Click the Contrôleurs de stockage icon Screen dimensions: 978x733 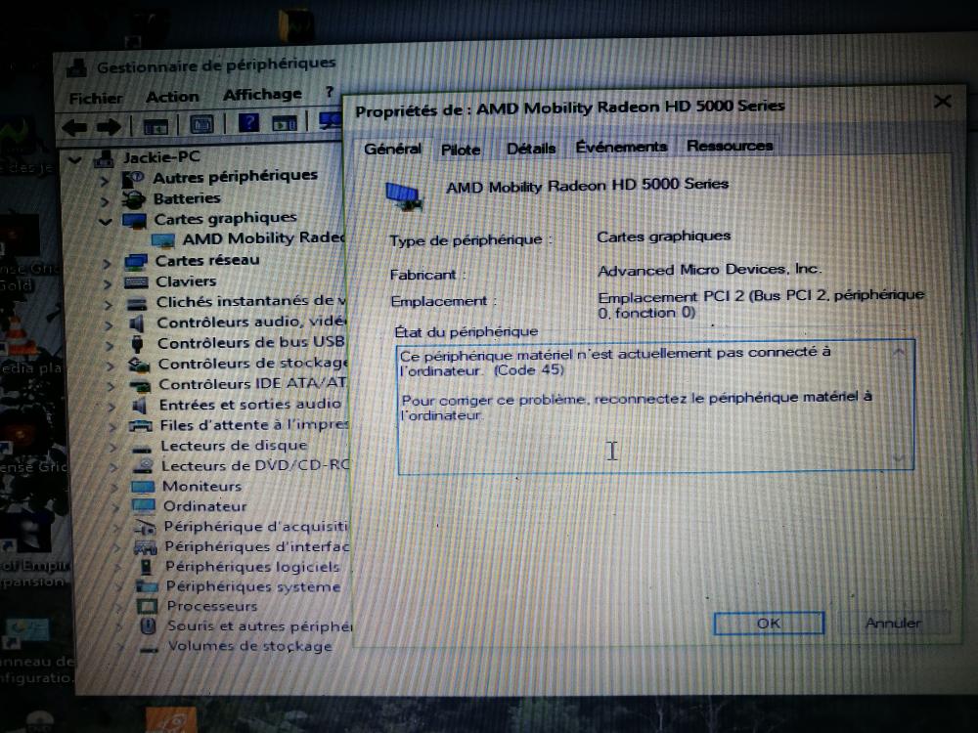139,365
